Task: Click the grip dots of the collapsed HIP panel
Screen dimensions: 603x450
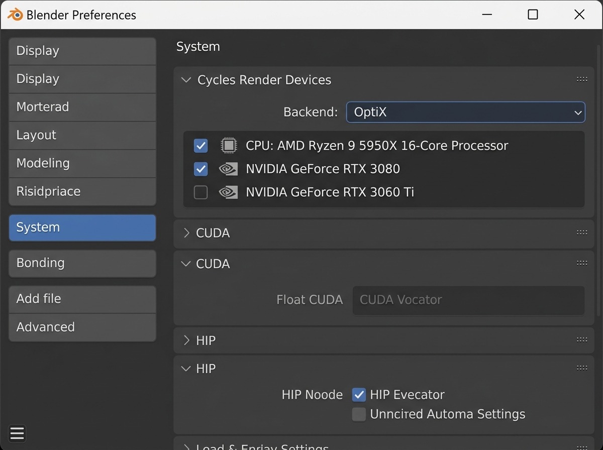Action: point(582,340)
